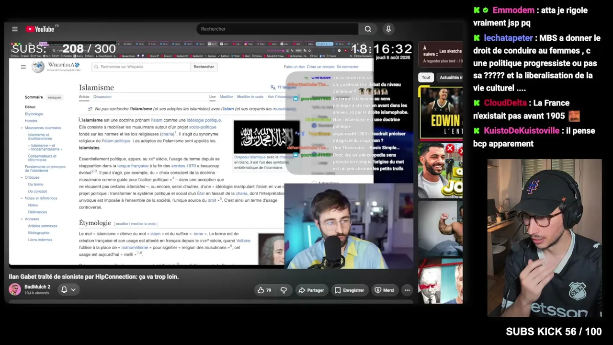This screenshot has height=345, width=613.
Task: Collapse Annexes section chevron
Action: click(22, 219)
